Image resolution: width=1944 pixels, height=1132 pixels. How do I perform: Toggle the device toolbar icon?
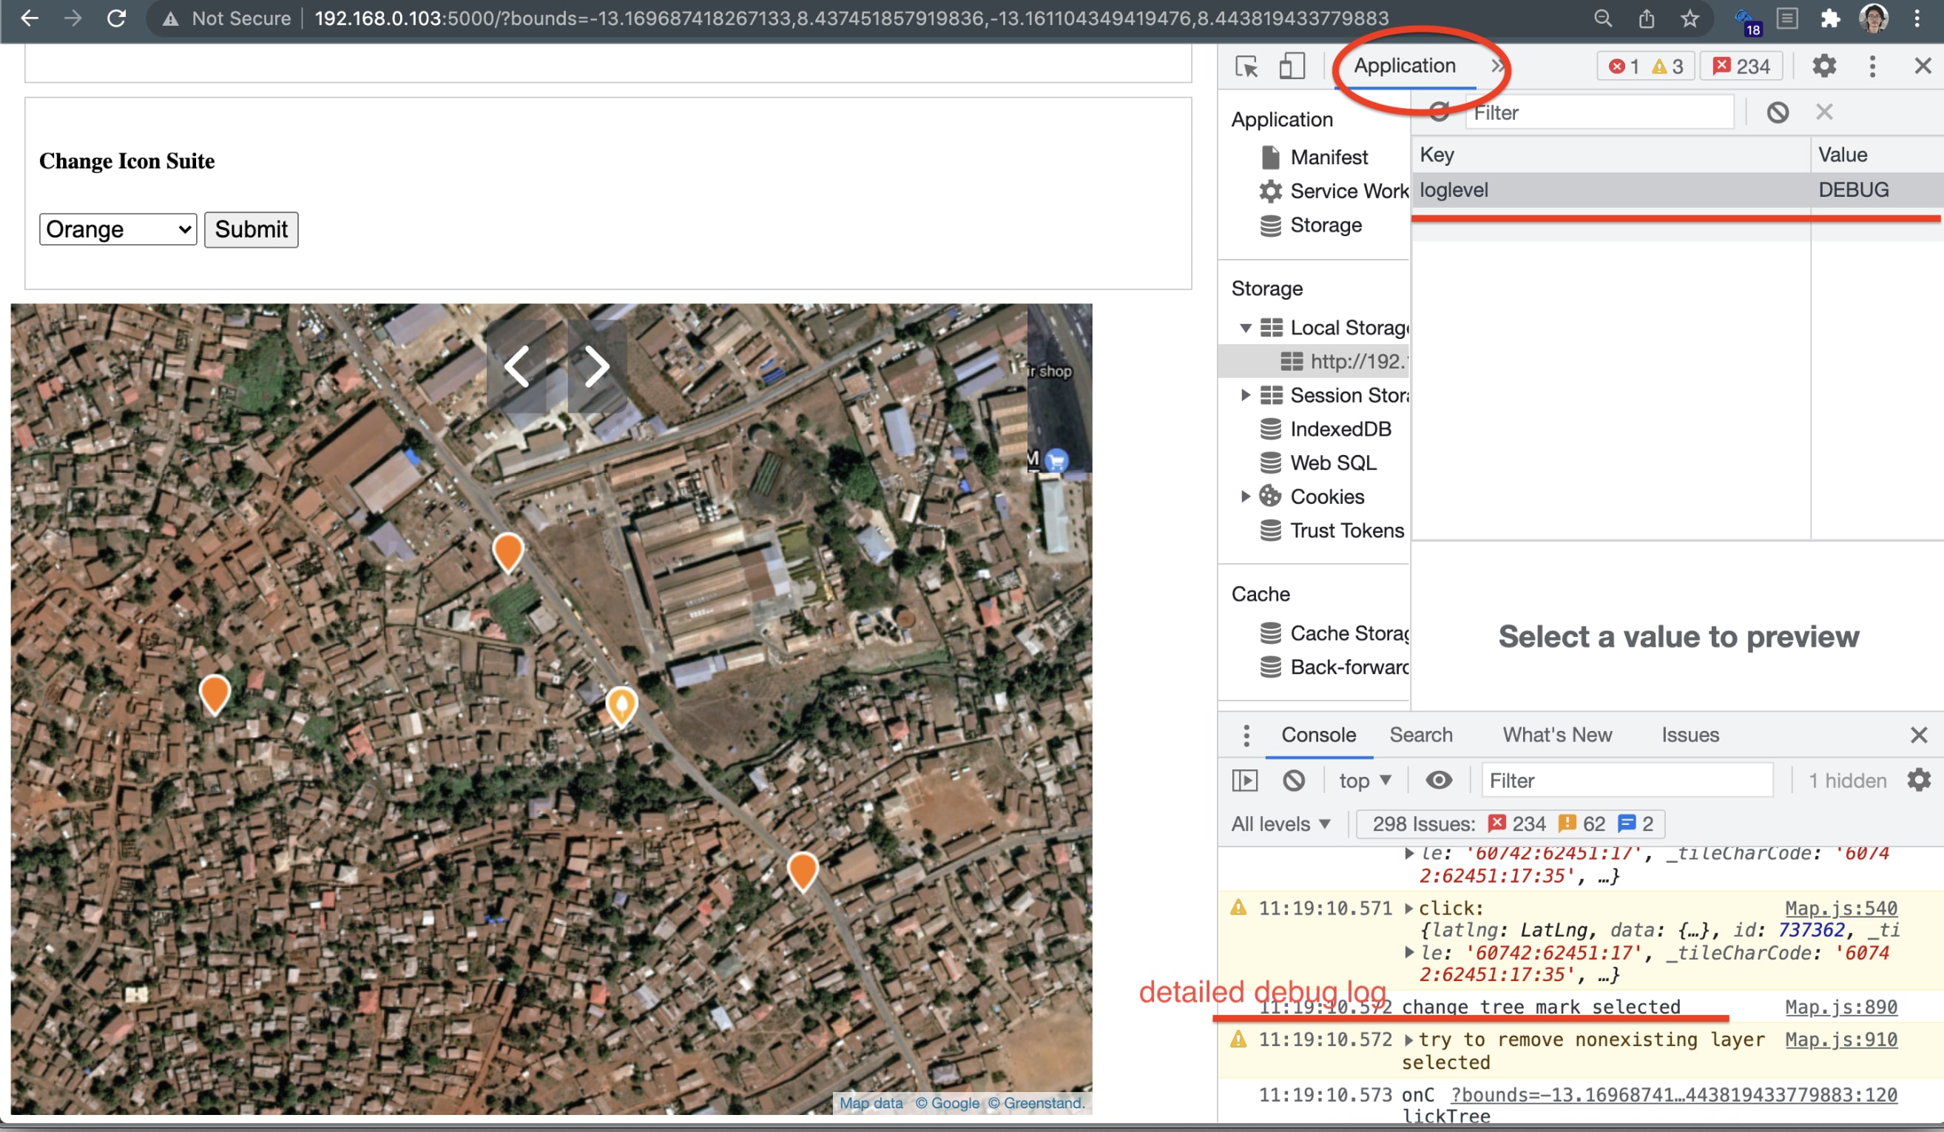pyautogui.click(x=1292, y=67)
